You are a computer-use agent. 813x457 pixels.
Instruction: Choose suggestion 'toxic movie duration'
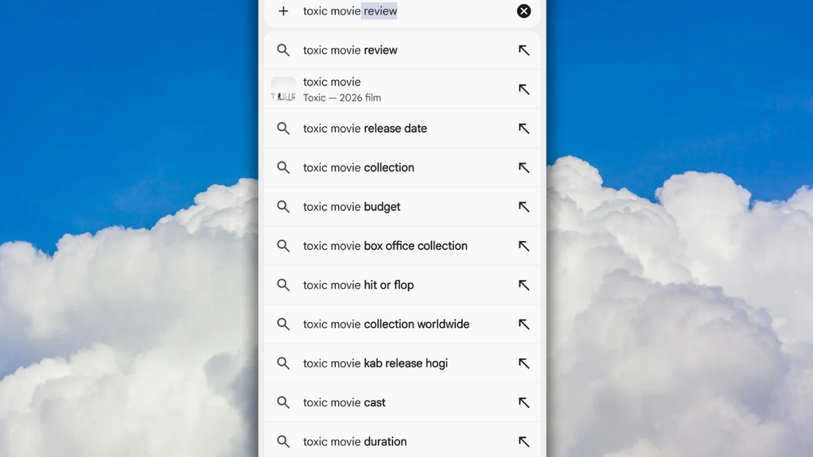point(402,440)
